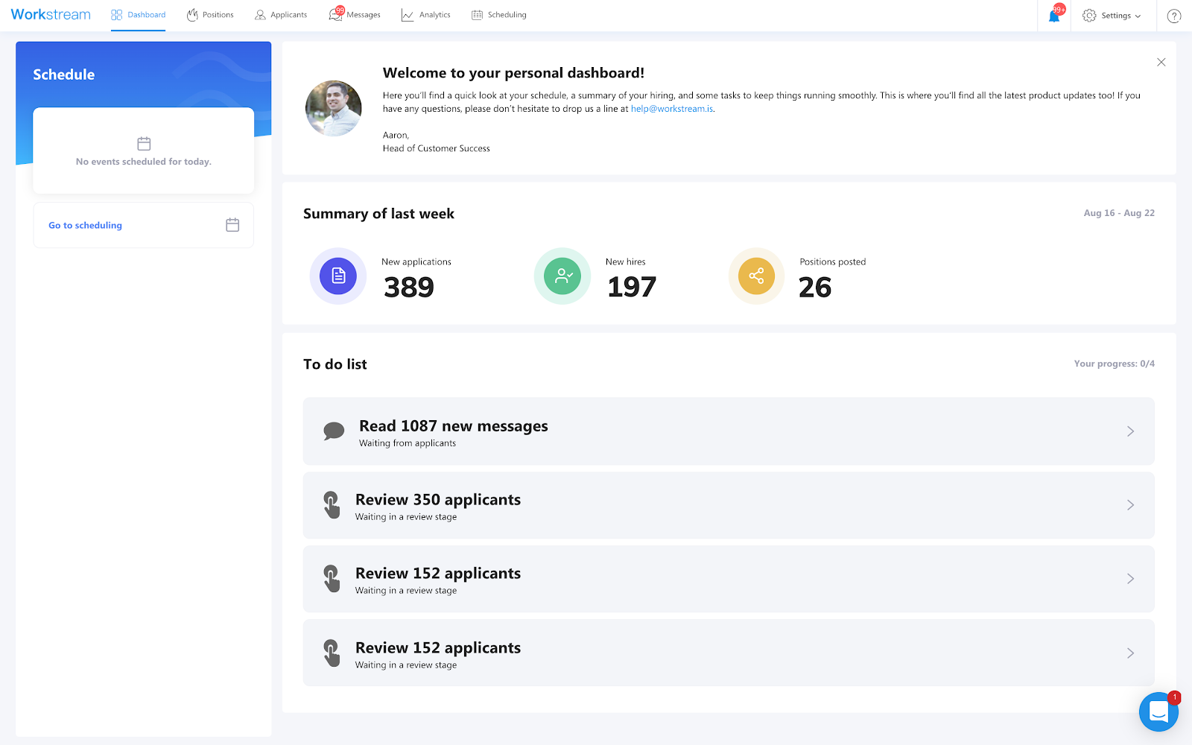Click the 197 new hires count
The width and height of the screenshot is (1192, 745).
tap(632, 287)
